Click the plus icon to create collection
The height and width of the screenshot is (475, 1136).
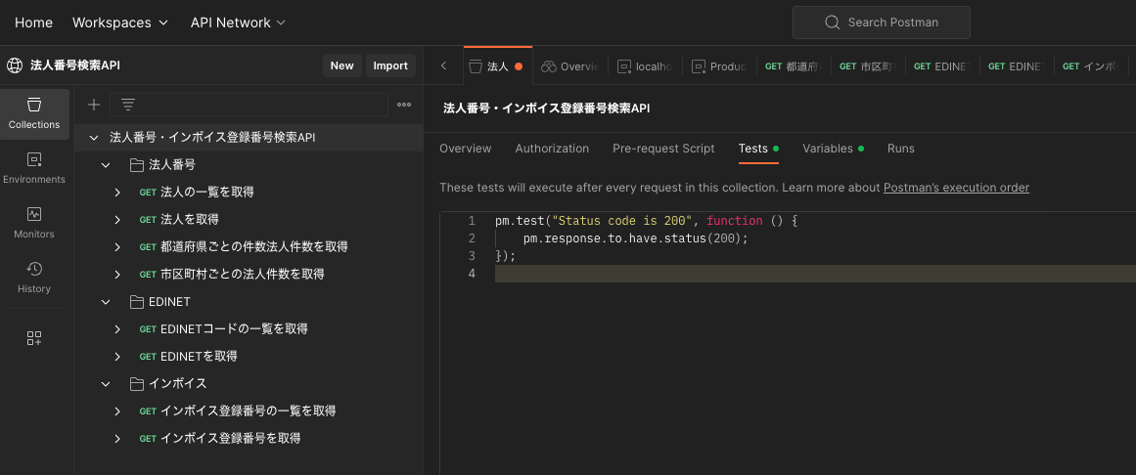coord(94,105)
